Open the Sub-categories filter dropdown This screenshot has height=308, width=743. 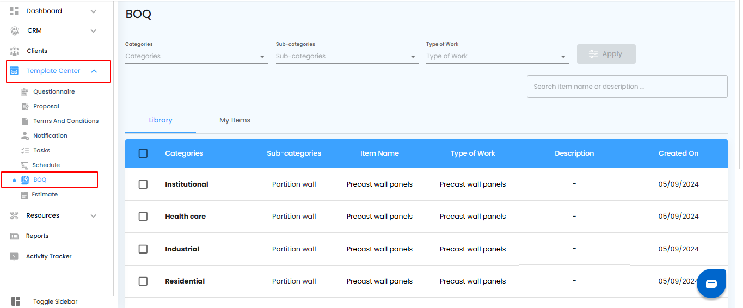coord(347,56)
